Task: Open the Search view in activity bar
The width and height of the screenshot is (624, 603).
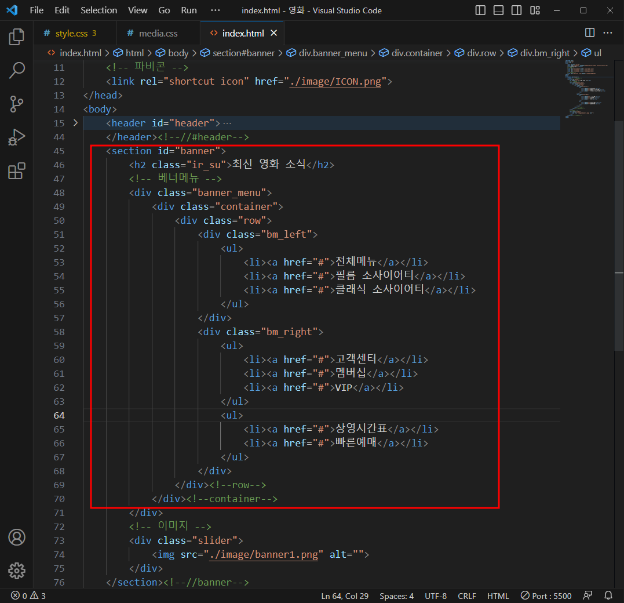Action: (x=16, y=70)
